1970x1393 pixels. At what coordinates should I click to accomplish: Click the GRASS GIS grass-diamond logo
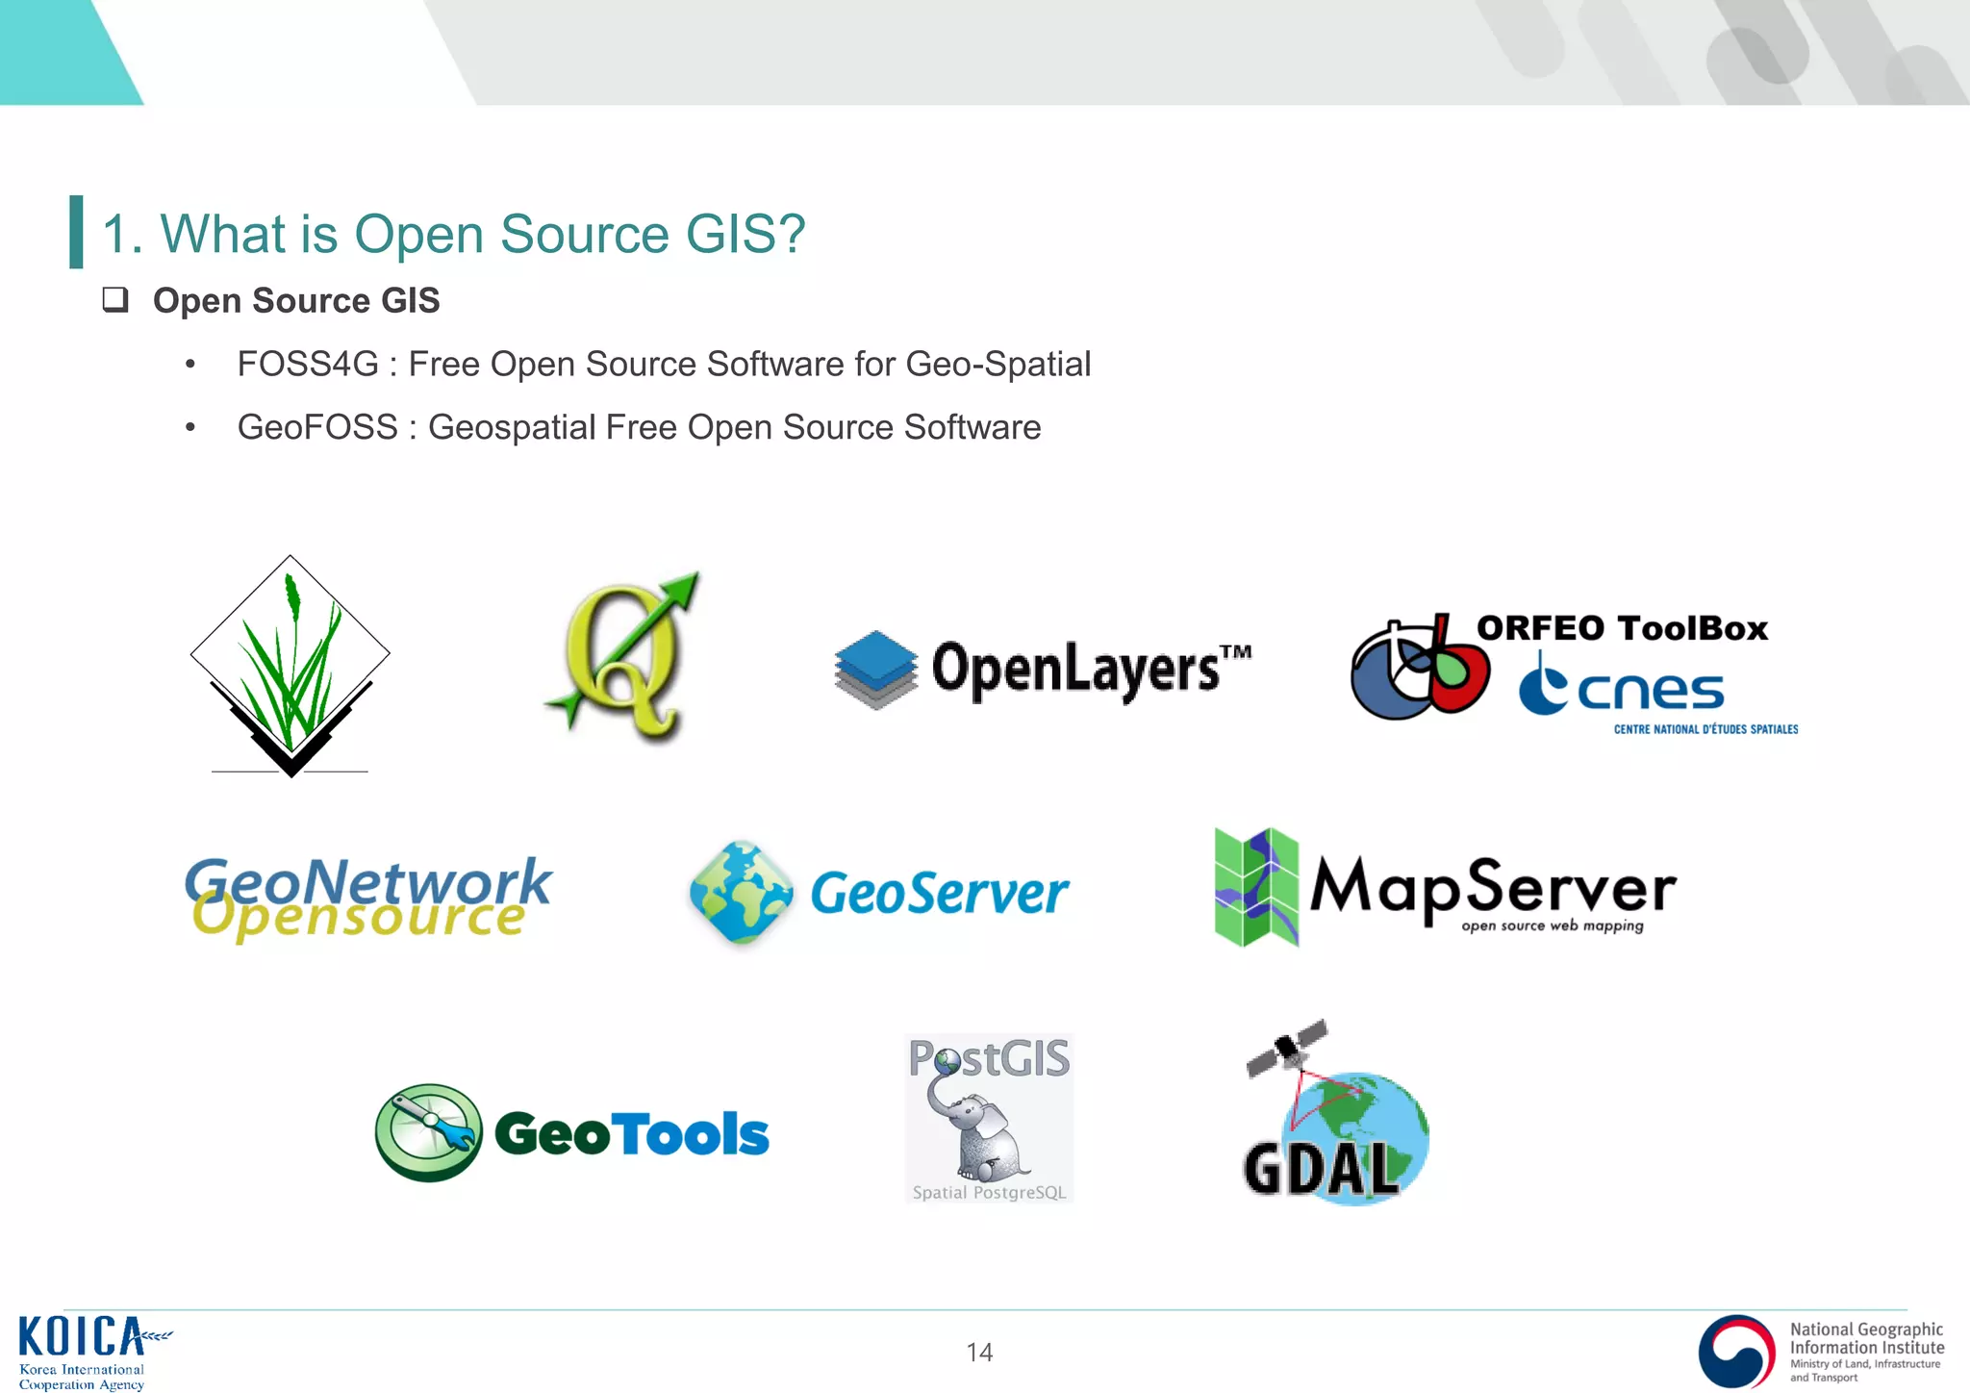290,666
